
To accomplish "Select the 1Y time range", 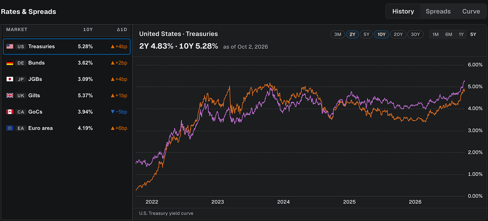I will click(x=461, y=34).
